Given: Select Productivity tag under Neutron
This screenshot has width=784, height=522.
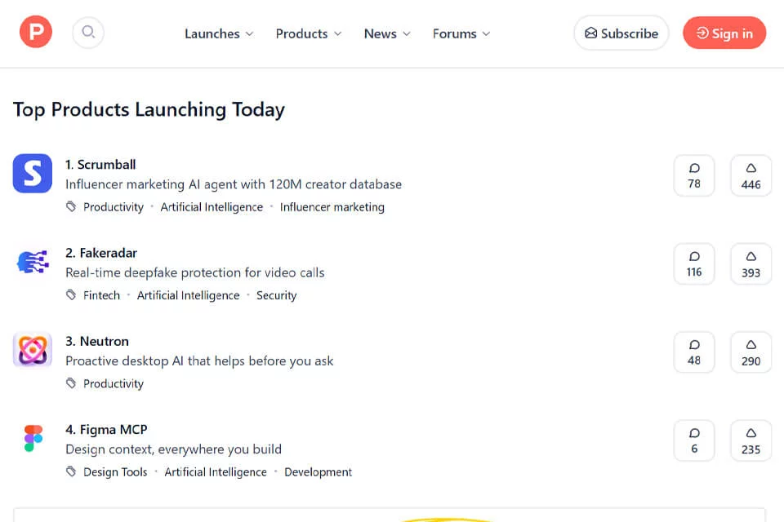Looking at the screenshot, I should click(114, 383).
